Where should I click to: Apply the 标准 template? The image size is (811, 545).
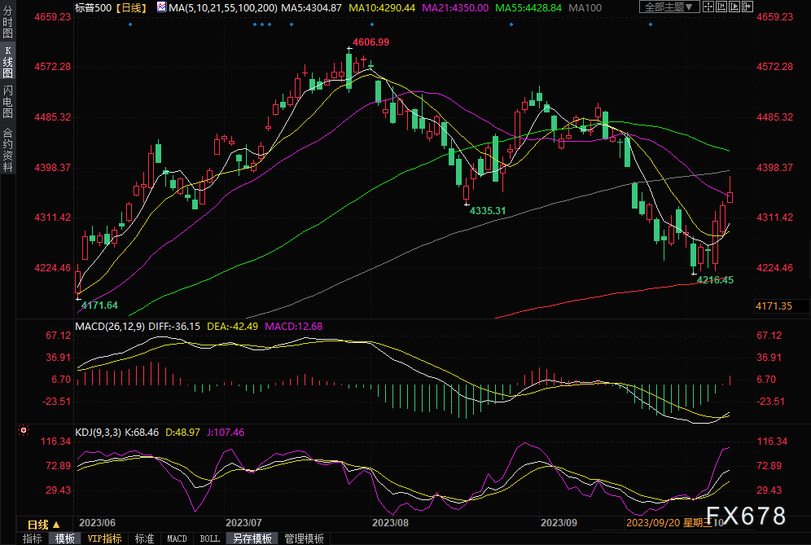(x=144, y=538)
